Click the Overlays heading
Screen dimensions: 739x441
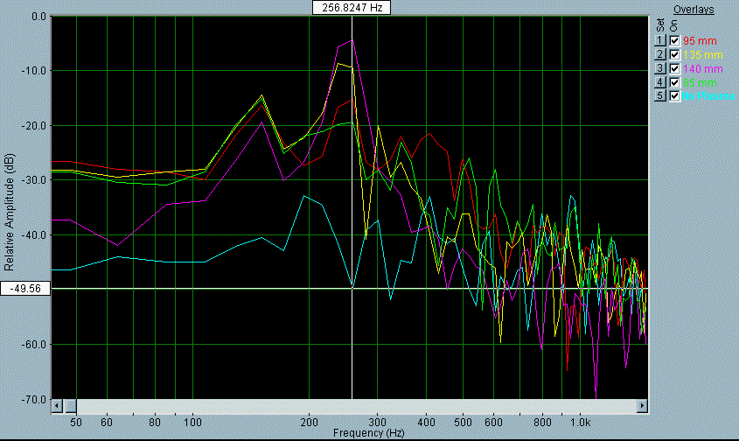(x=694, y=10)
